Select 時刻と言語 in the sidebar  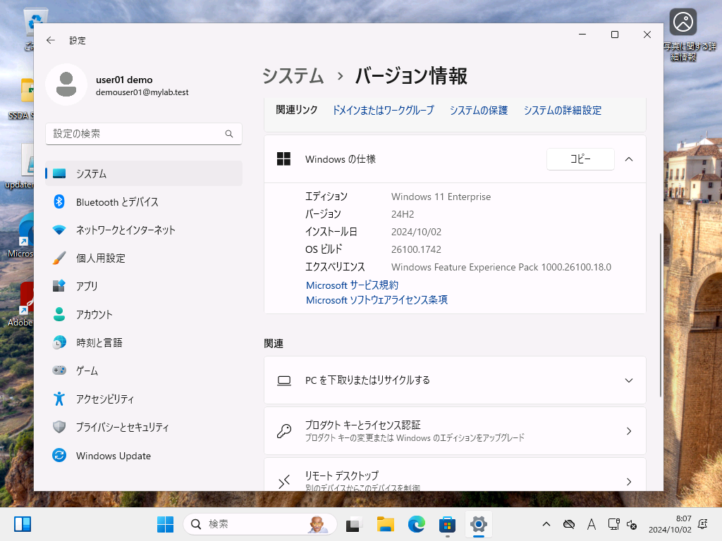coord(144,343)
